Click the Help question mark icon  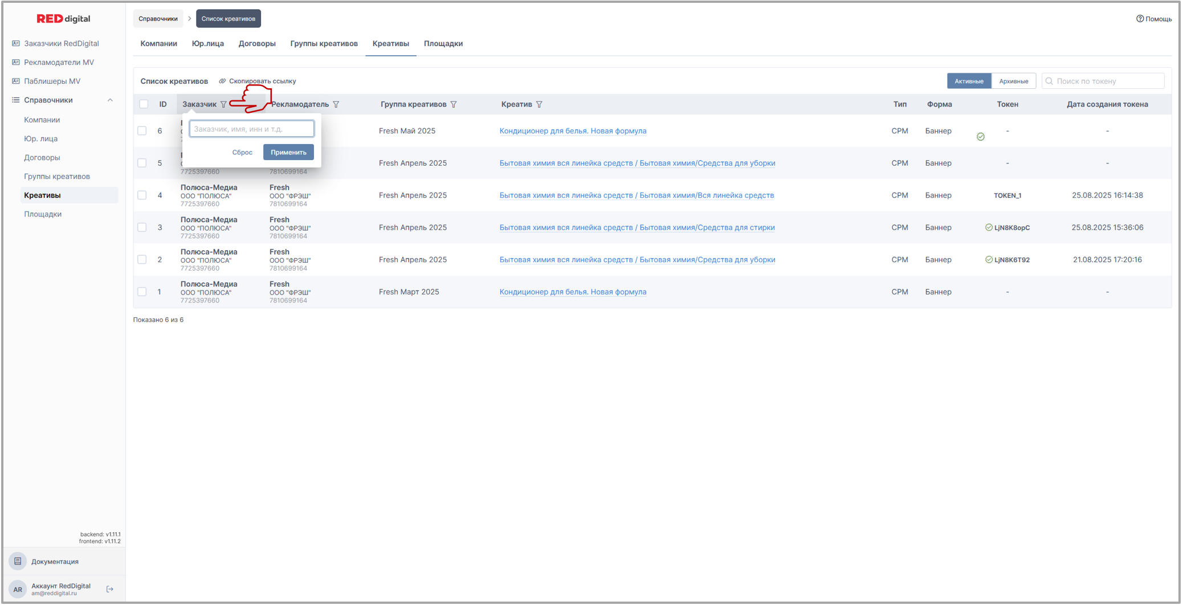coord(1140,19)
